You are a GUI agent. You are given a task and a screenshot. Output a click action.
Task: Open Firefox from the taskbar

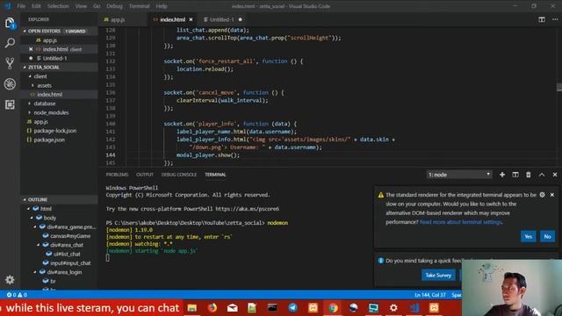click(x=213, y=308)
